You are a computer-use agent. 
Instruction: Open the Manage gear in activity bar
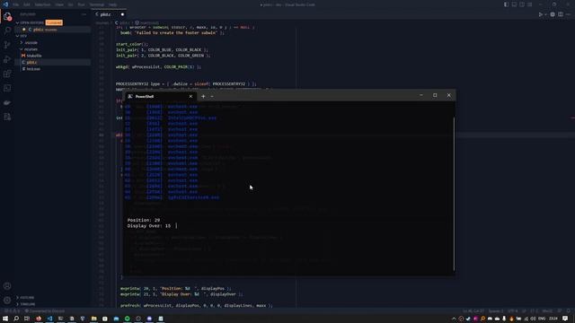coord(7,301)
